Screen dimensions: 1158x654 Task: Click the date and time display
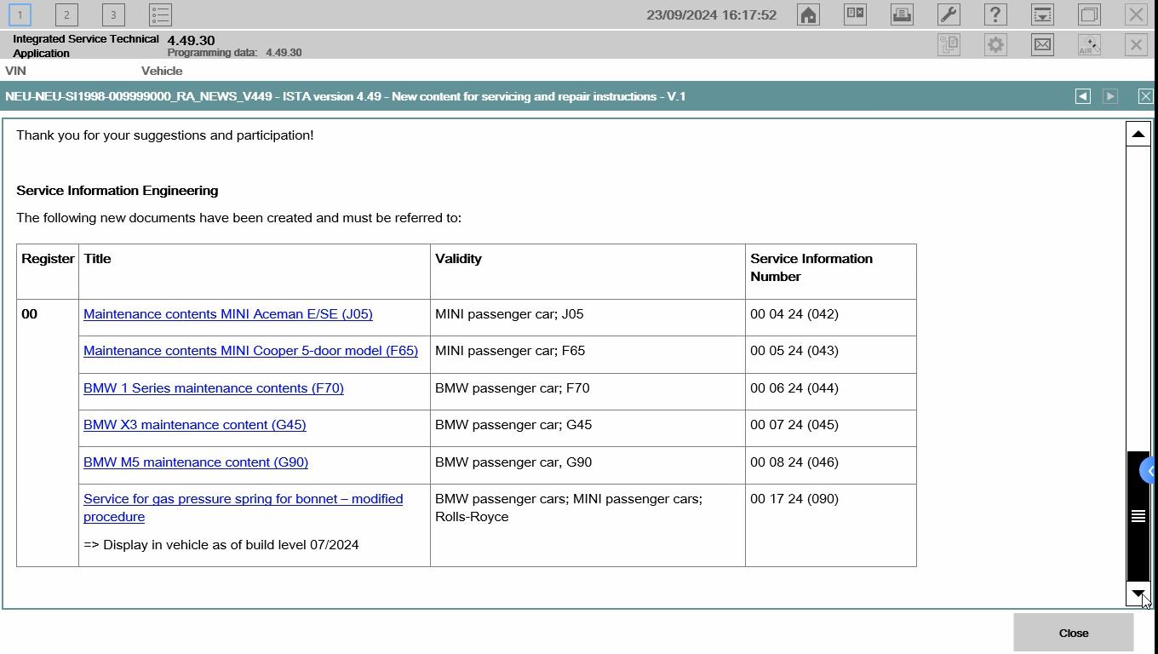pos(712,15)
